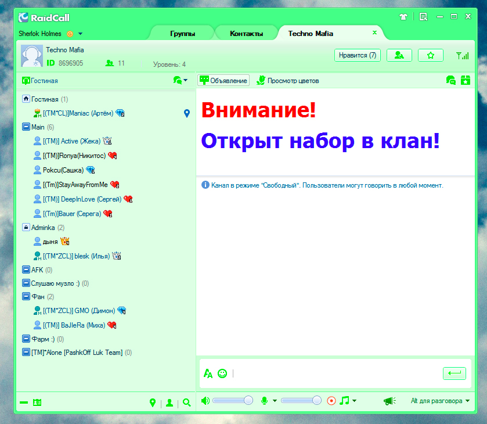487x424 pixels.
Task: Select user [(TM*ZCL)] GMO (Димон)
Action: click(x=79, y=311)
